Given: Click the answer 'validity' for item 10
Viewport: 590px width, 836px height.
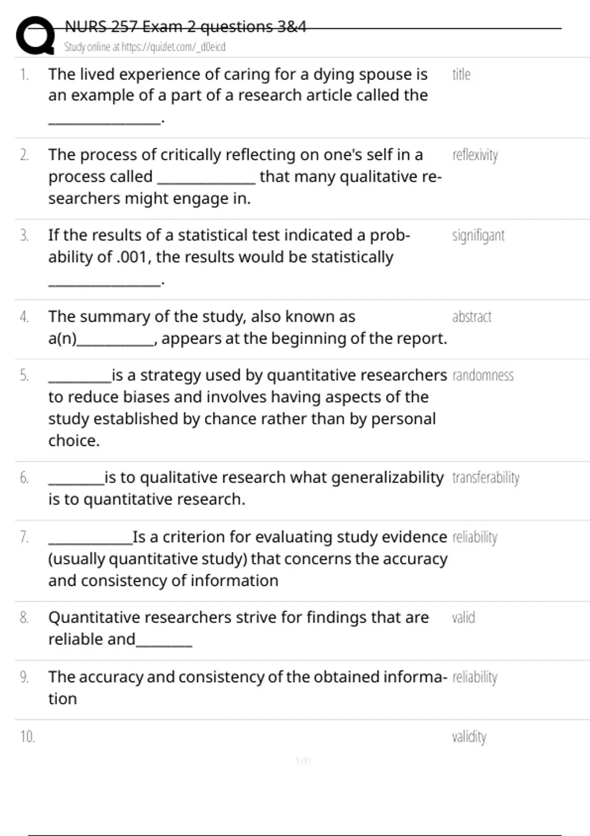Looking at the screenshot, I should (x=469, y=737).
